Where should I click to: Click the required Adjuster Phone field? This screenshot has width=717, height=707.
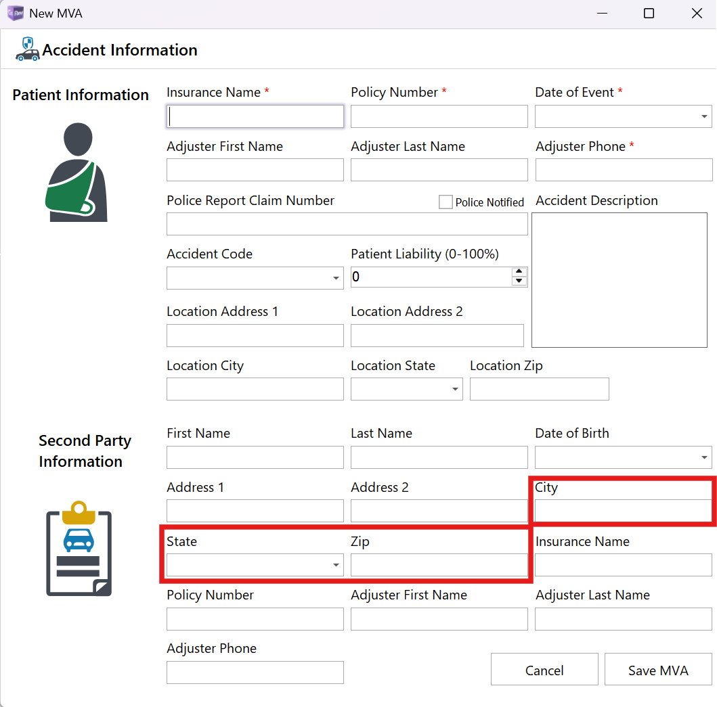(624, 170)
